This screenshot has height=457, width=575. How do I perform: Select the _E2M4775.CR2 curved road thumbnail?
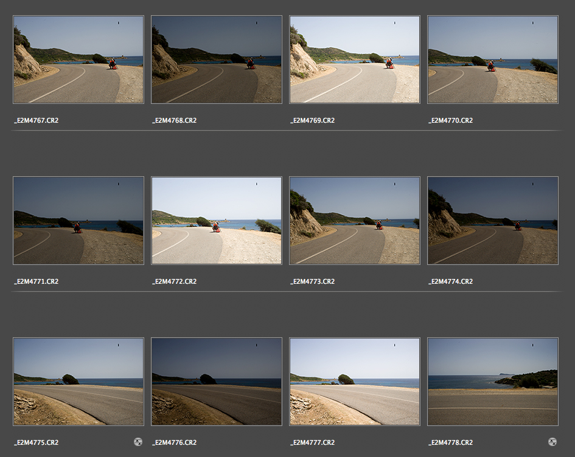click(78, 382)
